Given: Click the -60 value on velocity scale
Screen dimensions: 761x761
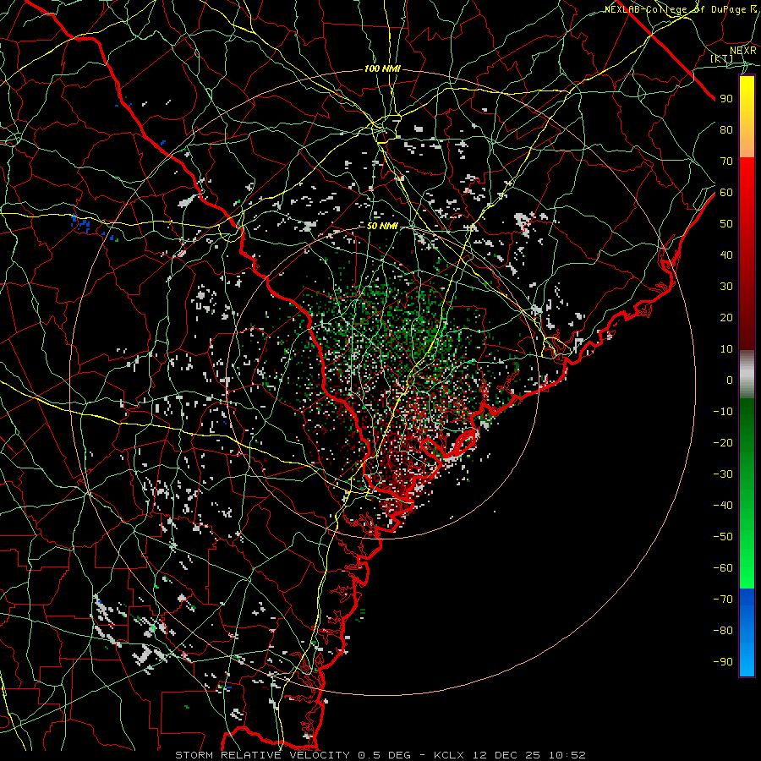Looking at the screenshot, I should tap(723, 568).
